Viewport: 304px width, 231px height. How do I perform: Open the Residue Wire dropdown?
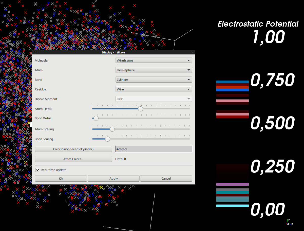click(x=154, y=89)
